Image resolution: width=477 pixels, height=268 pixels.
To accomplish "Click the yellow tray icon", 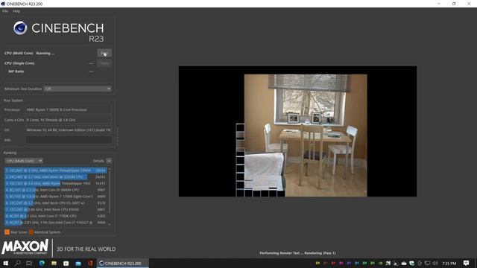I will point(318,263).
